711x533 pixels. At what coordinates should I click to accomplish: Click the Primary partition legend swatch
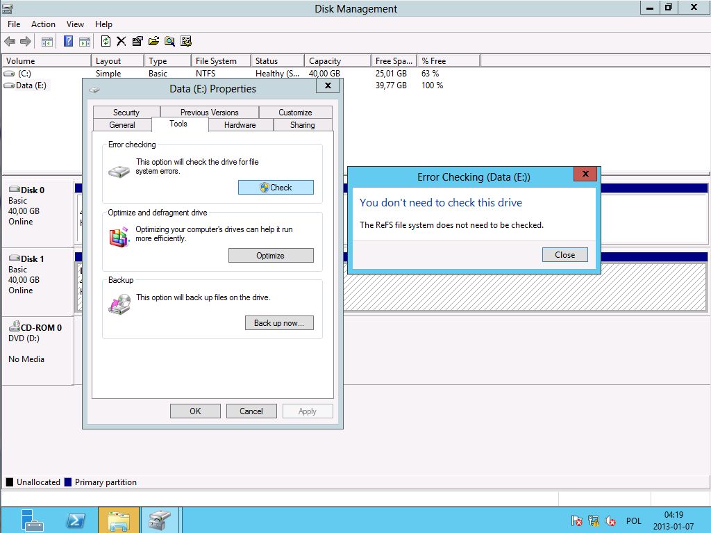(68, 482)
